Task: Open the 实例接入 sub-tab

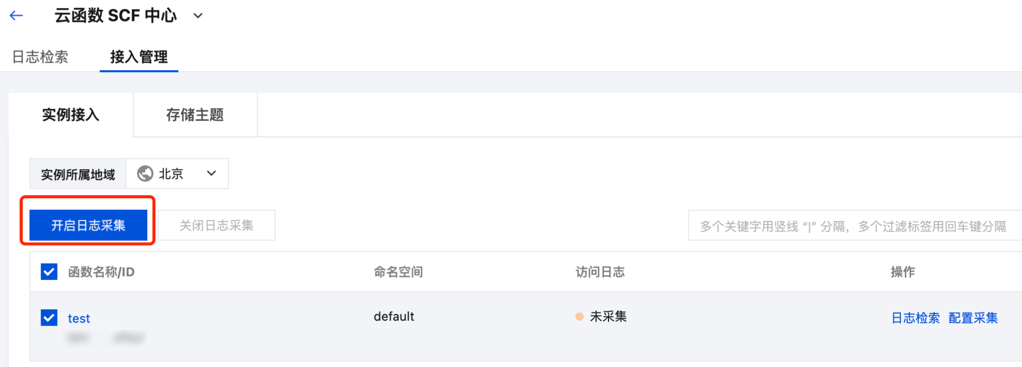Action: tap(71, 115)
